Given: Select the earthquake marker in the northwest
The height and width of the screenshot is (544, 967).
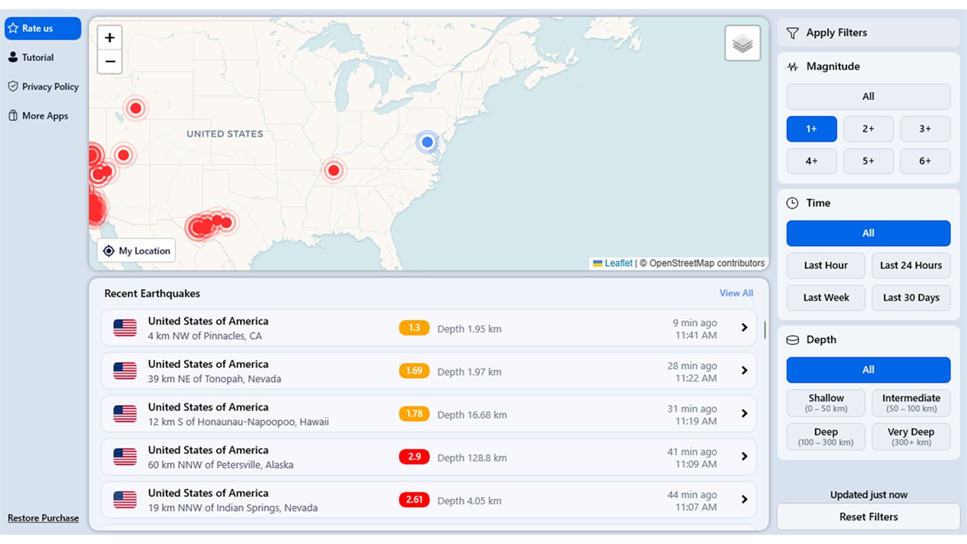Looking at the screenshot, I should (135, 108).
